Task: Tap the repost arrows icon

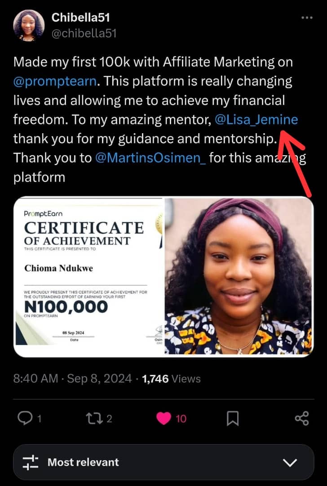Action: coord(93,418)
